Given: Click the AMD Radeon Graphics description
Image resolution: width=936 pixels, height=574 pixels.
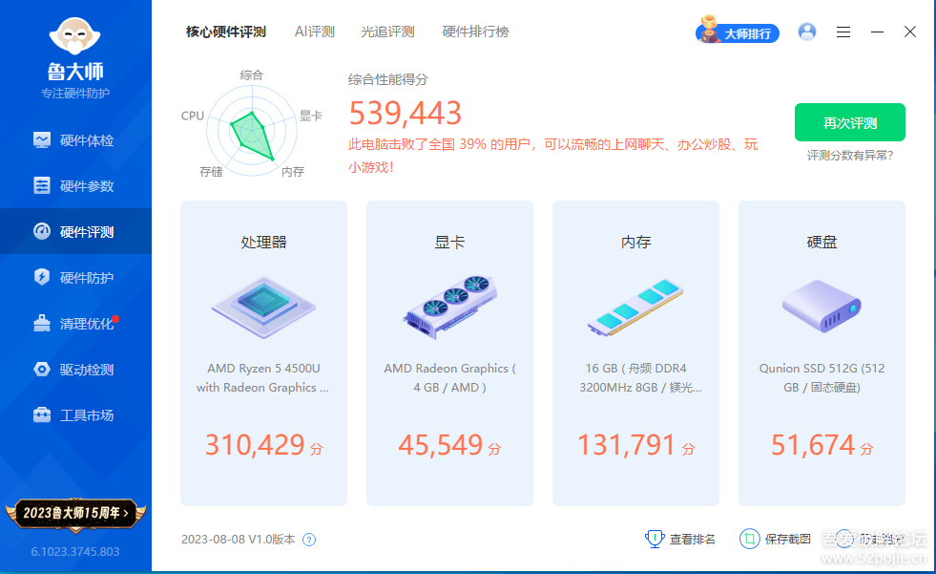Looking at the screenshot, I should [x=449, y=377].
